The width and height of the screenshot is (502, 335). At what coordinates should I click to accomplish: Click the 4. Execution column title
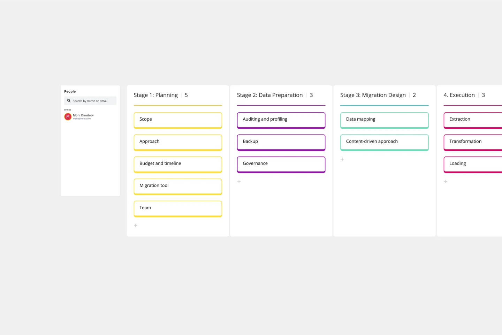point(459,95)
